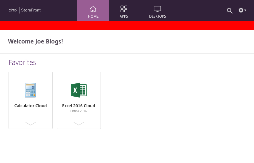
Task: Open search with the magnifier icon
Action: click(x=230, y=11)
